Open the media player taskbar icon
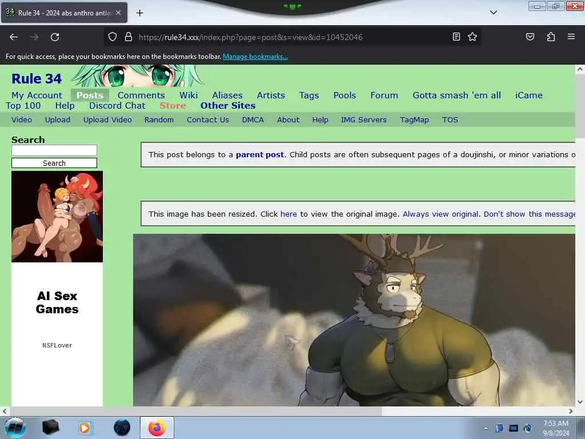Image resolution: width=585 pixels, height=439 pixels. click(85, 428)
